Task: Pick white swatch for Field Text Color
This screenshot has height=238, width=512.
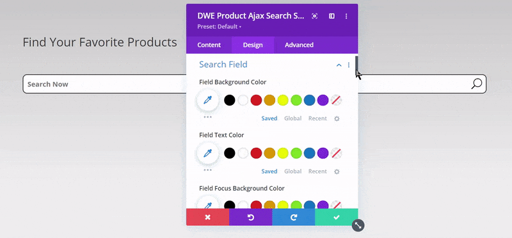Action: point(243,153)
